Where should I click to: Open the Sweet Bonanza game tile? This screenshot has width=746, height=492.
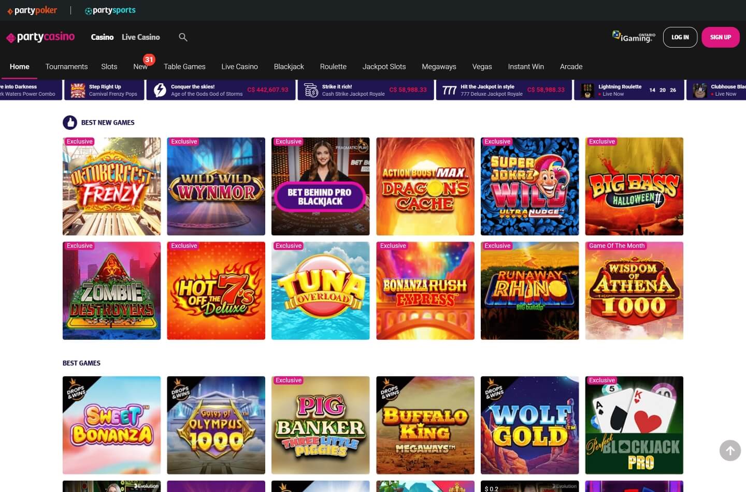coord(111,425)
